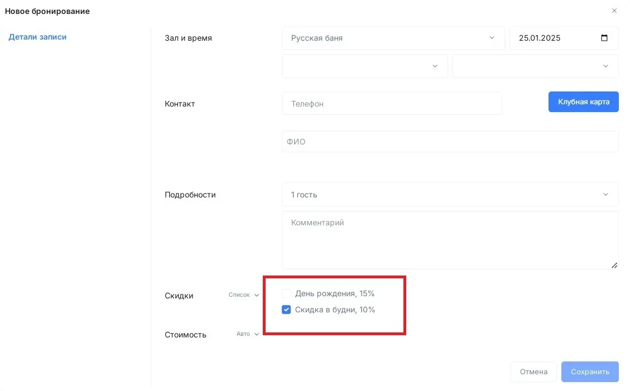Click the chevron in Русская баня dropdown

click(x=492, y=38)
